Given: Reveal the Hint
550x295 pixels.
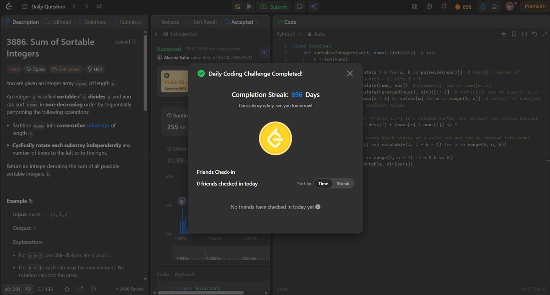Looking at the screenshot, I should [x=95, y=69].
